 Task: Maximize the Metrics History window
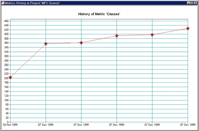pyautogui.click(x=192, y=3)
